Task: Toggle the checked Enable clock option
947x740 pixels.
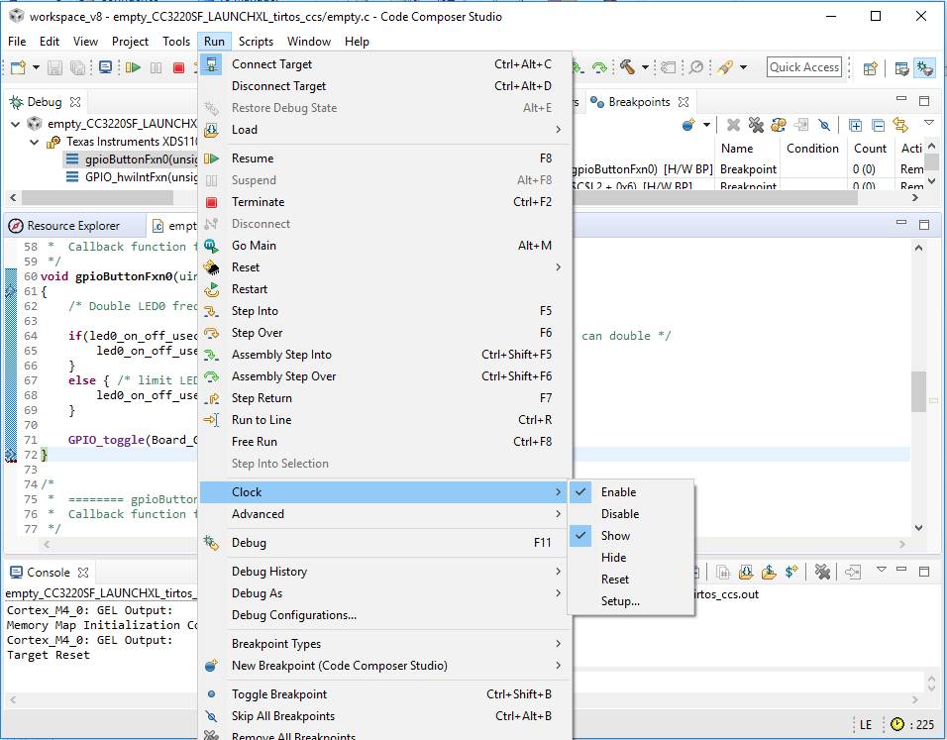Action: coord(618,492)
